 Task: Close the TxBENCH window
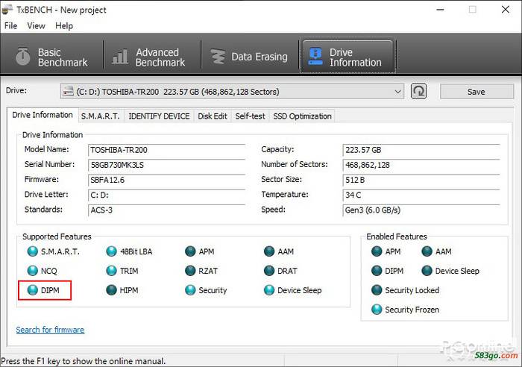coord(506,10)
